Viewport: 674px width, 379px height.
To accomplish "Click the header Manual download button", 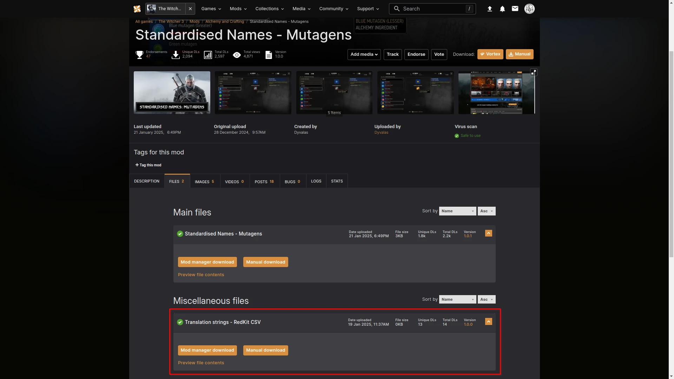I will pyautogui.click(x=520, y=54).
